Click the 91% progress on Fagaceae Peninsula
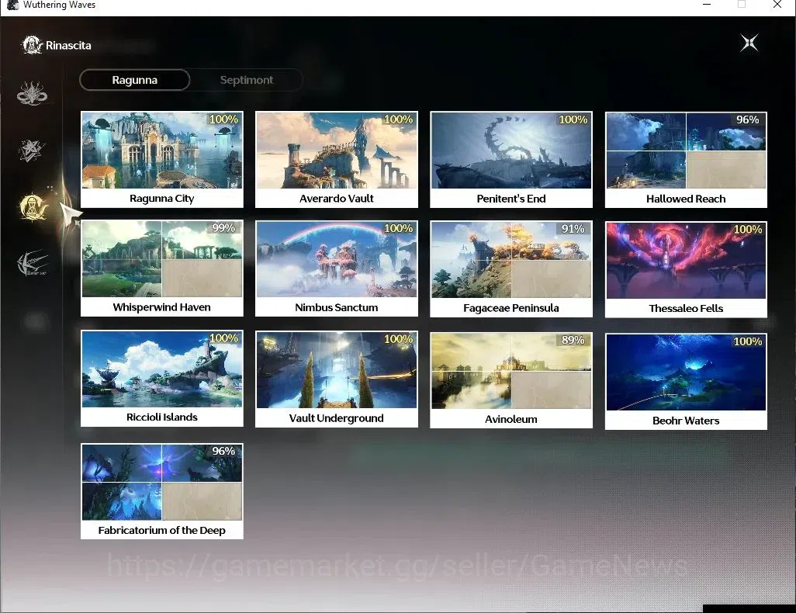 (x=573, y=229)
